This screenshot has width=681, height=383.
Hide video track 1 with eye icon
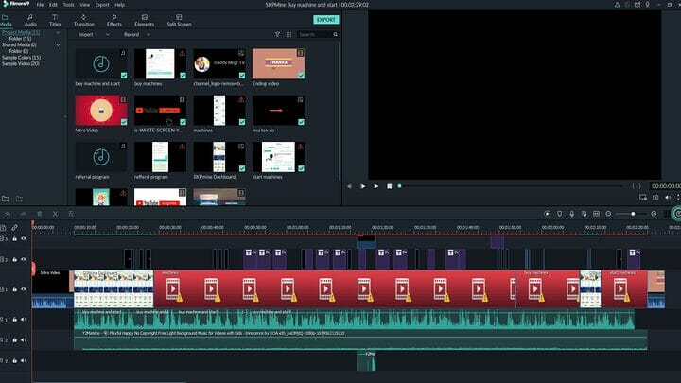[x=24, y=289]
